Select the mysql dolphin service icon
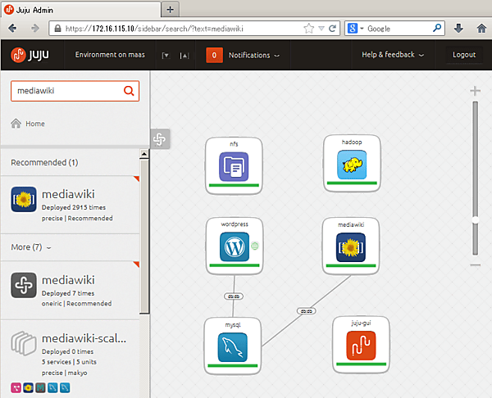This screenshot has height=398, width=492. coord(233,347)
